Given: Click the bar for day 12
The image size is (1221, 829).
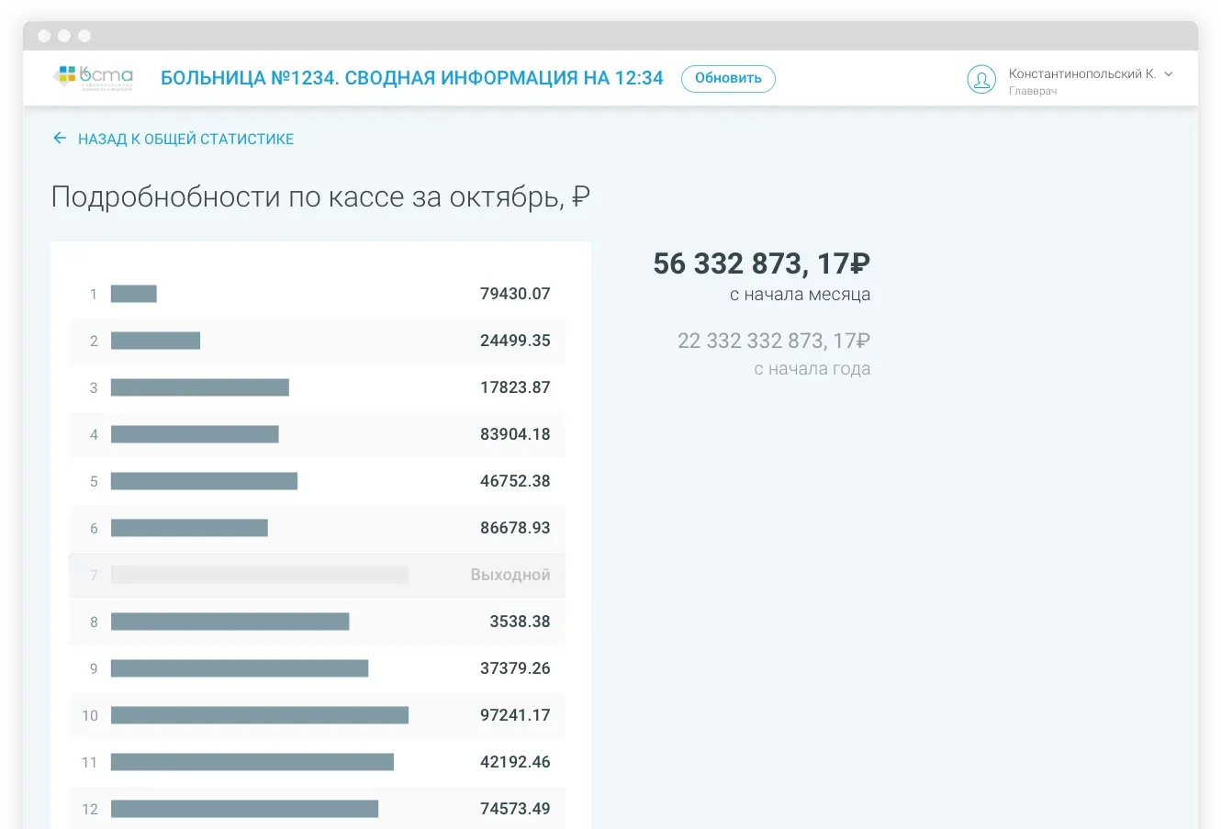Looking at the screenshot, I should coord(244,809).
